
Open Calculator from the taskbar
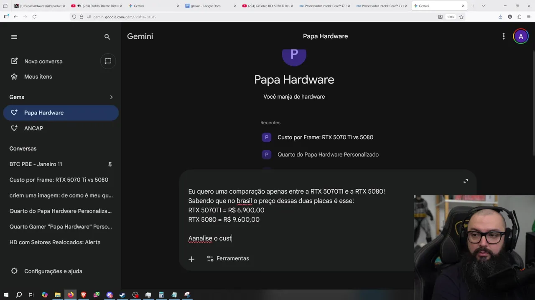[x=161, y=295]
